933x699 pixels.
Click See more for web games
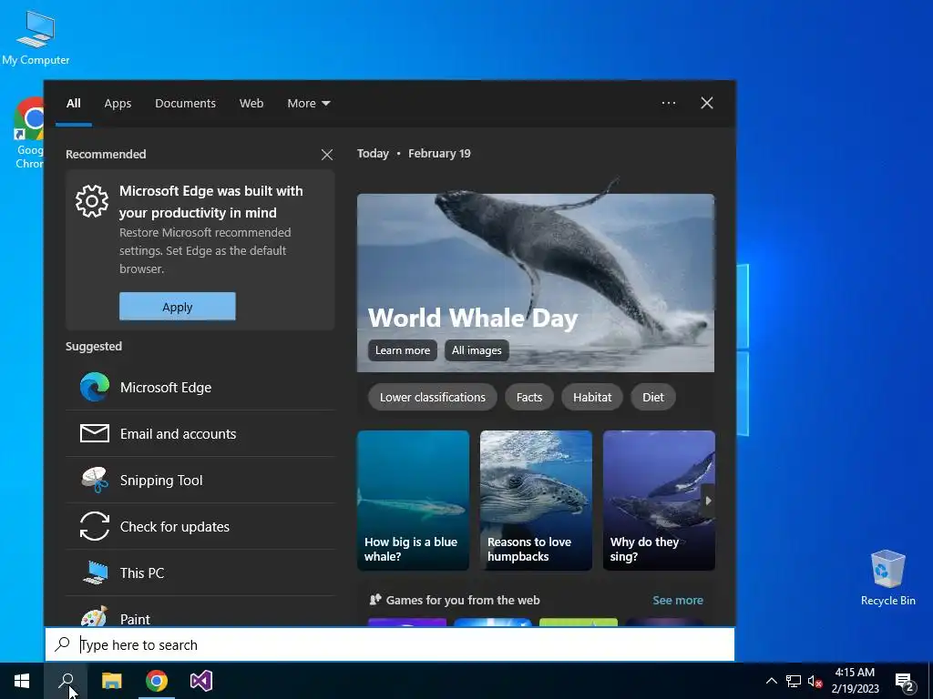click(x=678, y=601)
